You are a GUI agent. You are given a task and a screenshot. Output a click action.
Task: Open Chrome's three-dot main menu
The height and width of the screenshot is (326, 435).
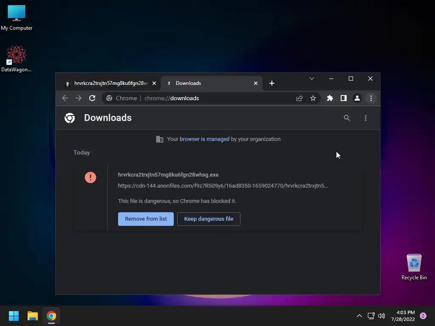click(x=371, y=98)
